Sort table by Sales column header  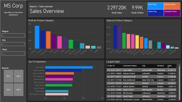coord(169,66)
